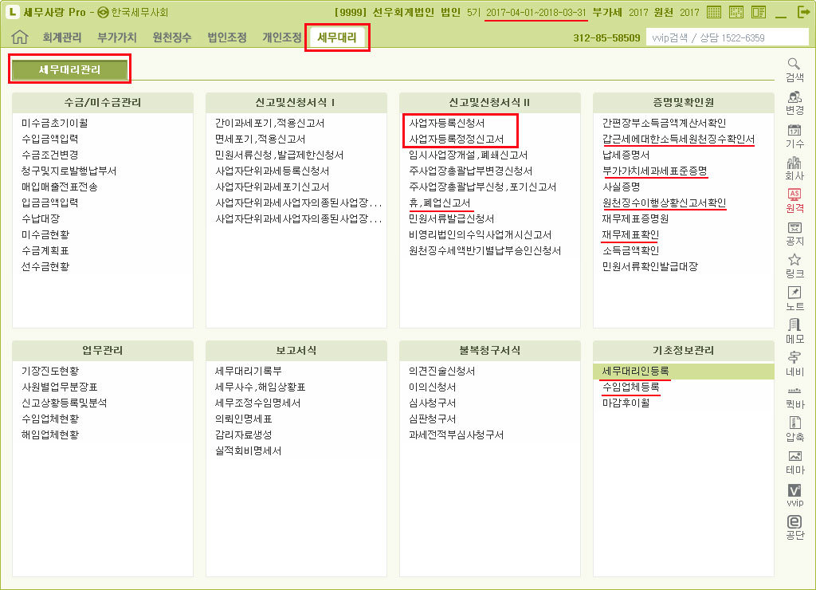Open 청구및지로발행납부서

coord(69,171)
